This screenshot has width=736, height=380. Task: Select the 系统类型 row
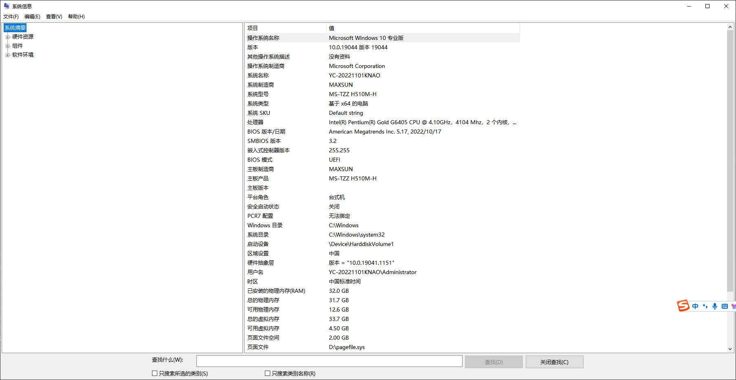(x=382, y=103)
